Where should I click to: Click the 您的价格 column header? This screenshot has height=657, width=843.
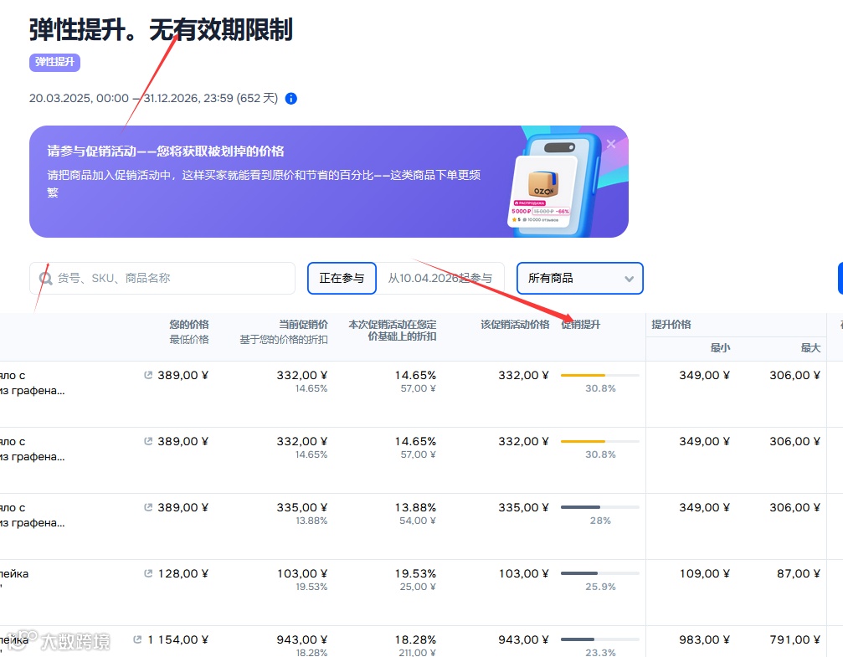coord(188,324)
